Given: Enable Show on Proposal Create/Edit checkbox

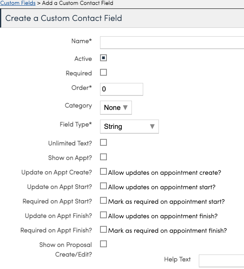Looking at the screenshot, I should point(103,244).
